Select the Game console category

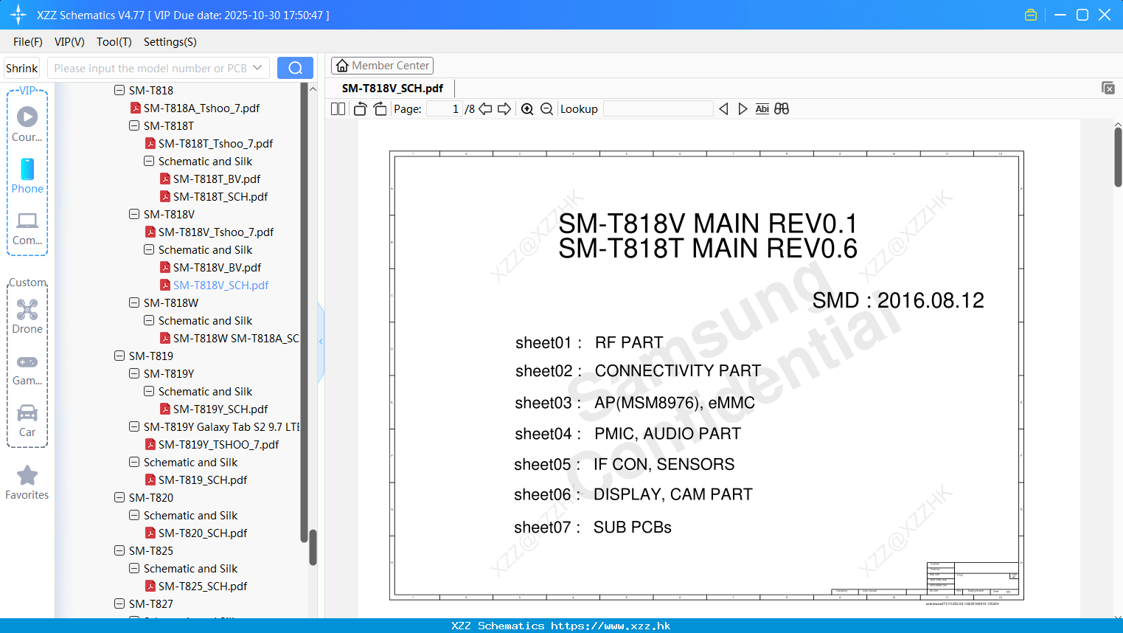tap(27, 370)
